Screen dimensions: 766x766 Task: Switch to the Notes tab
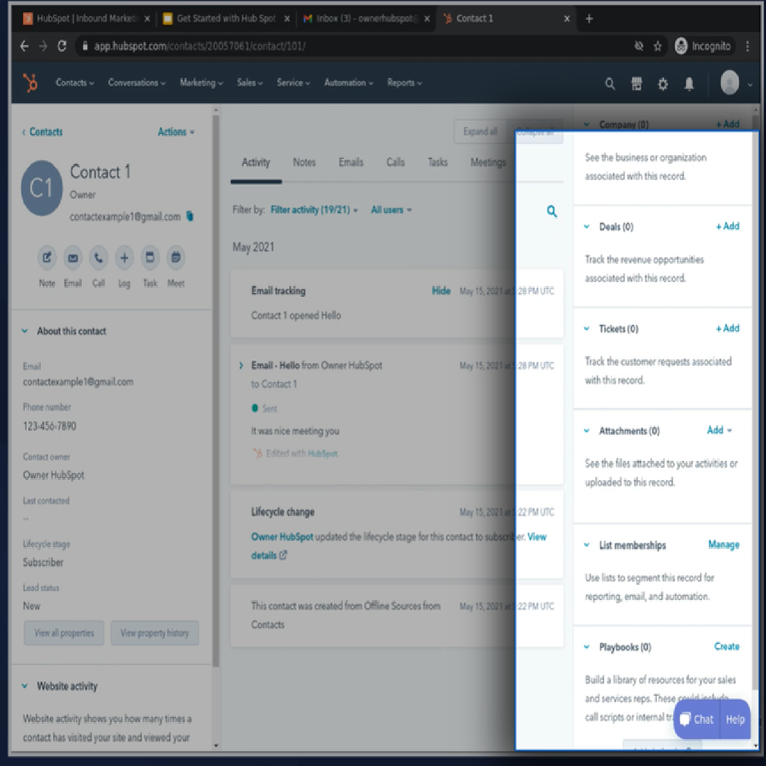click(304, 162)
